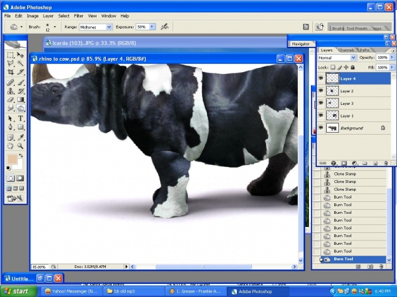
Task: Select the History Brush tool
Action: 21,91
